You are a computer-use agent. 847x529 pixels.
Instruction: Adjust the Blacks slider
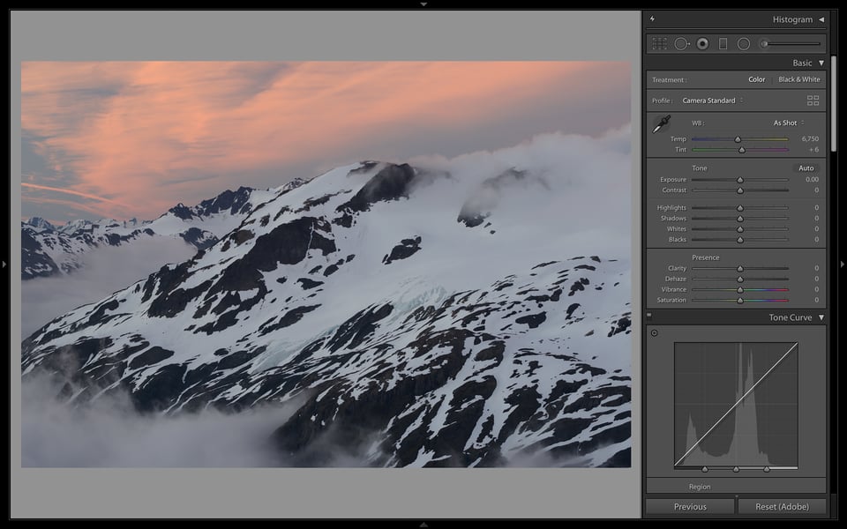pyautogui.click(x=740, y=240)
